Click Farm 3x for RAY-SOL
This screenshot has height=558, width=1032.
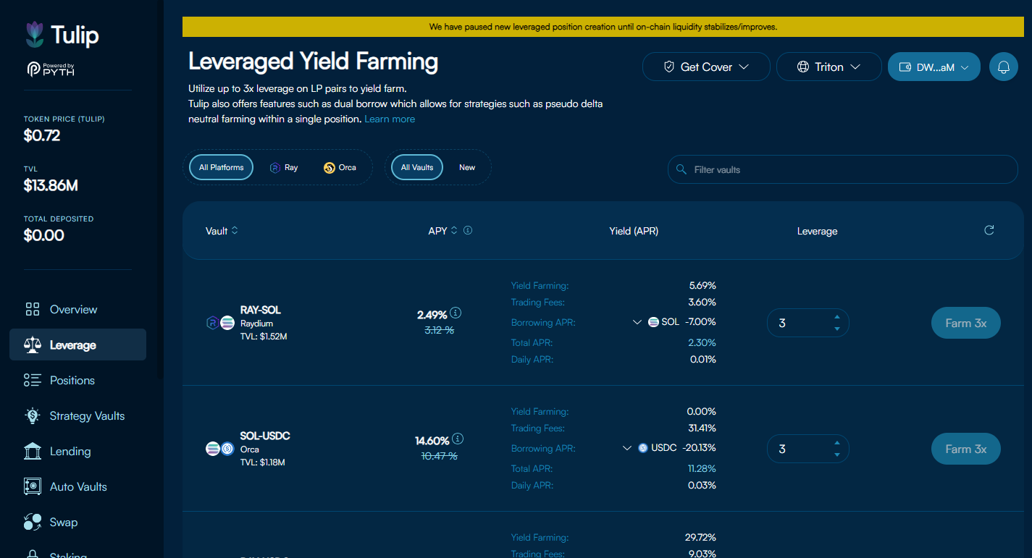click(x=966, y=323)
